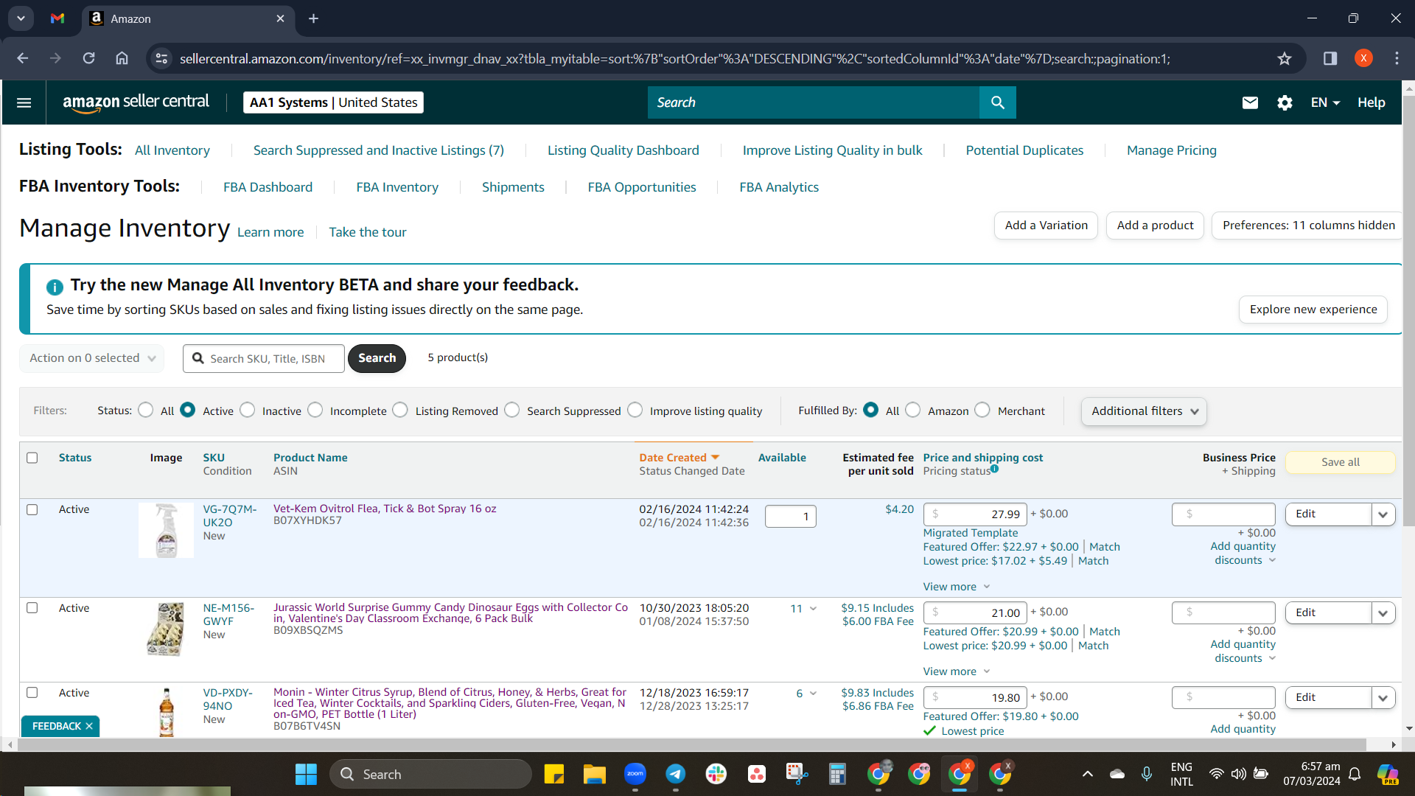Image resolution: width=1415 pixels, height=796 pixels.
Task: Open the Chrome three-dot menu
Action: [1397, 58]
